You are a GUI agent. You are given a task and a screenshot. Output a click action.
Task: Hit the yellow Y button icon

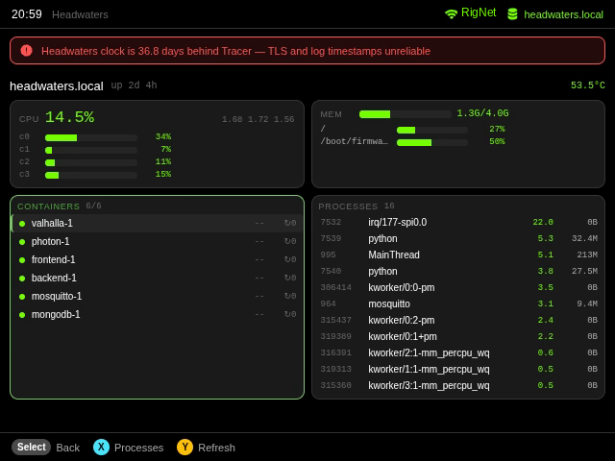(185, 447)
